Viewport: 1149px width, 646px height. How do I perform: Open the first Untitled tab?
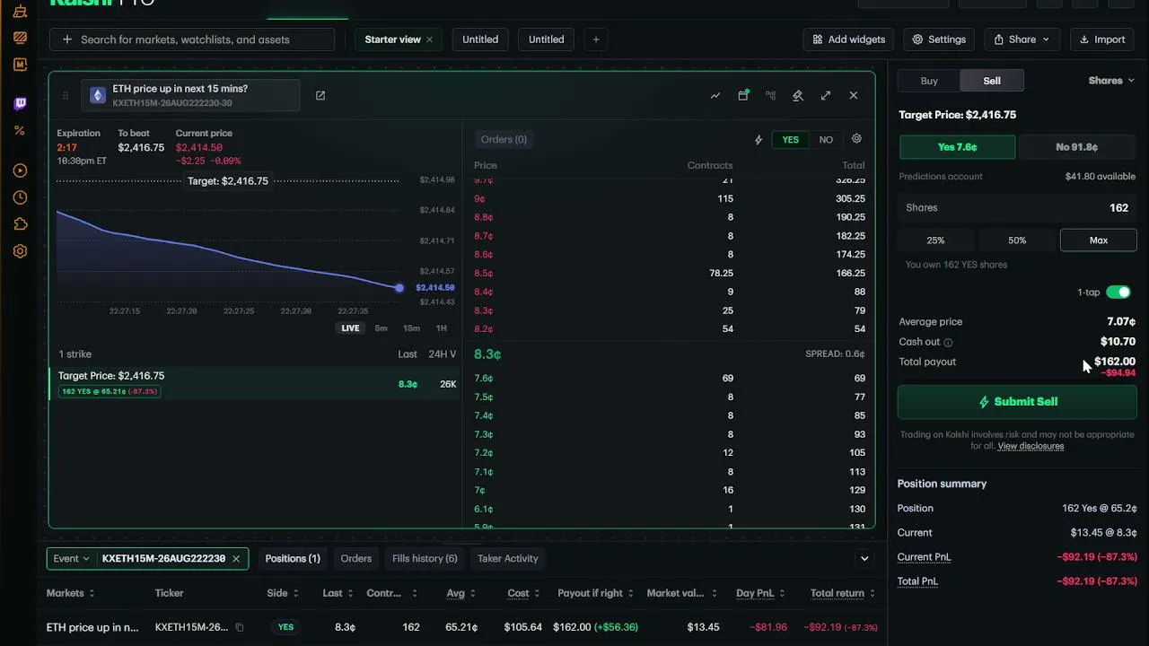click(480, 39)
